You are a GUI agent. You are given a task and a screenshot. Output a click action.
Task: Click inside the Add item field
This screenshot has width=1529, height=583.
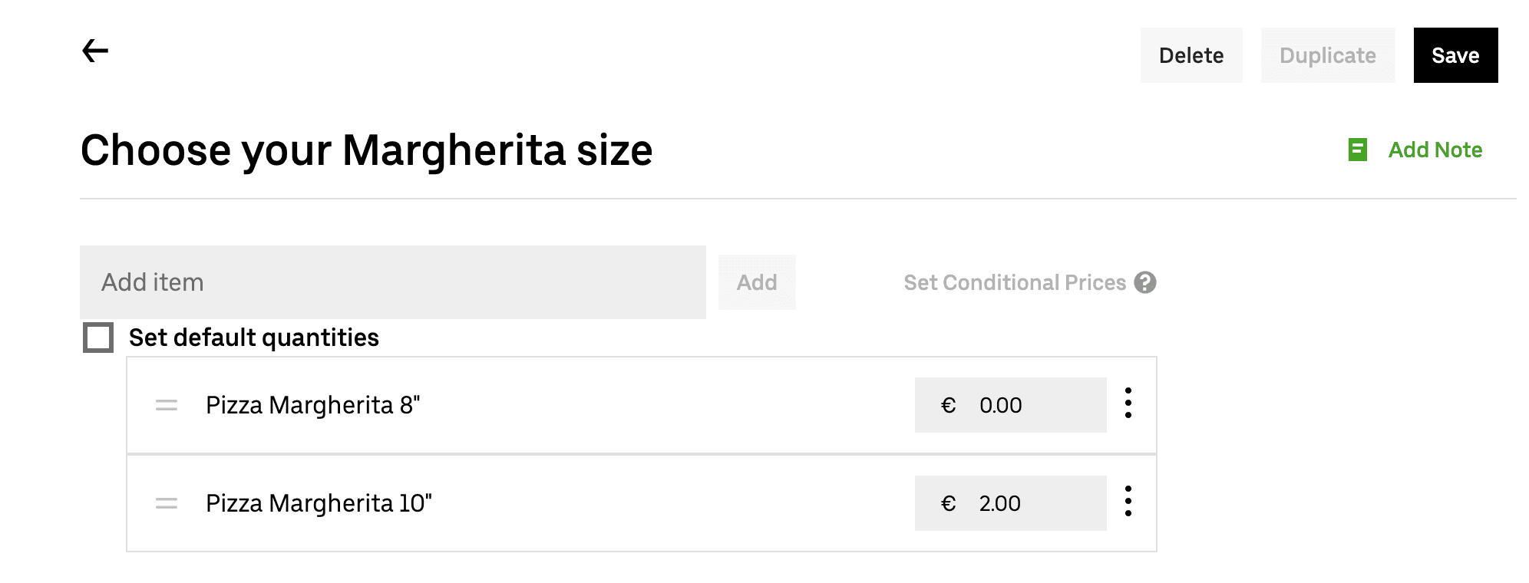coord(393,282)
